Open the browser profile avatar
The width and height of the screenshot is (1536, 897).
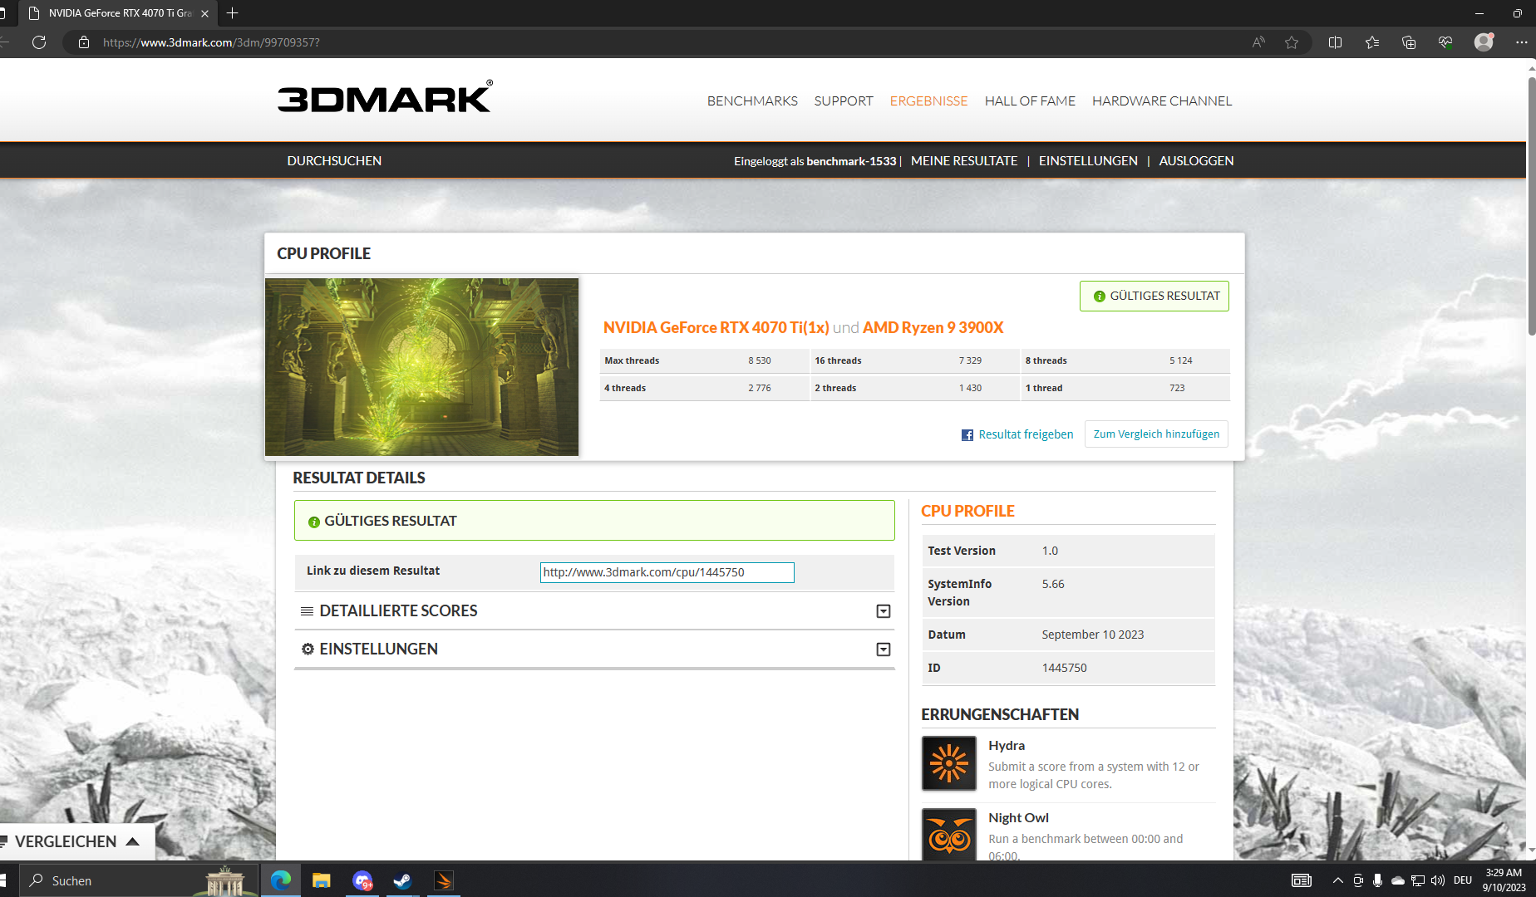[x=1484, y=42]
